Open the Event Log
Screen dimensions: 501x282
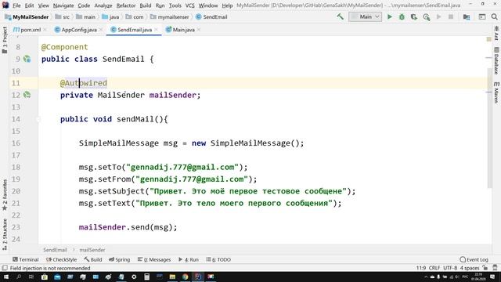tap(474, 259)
